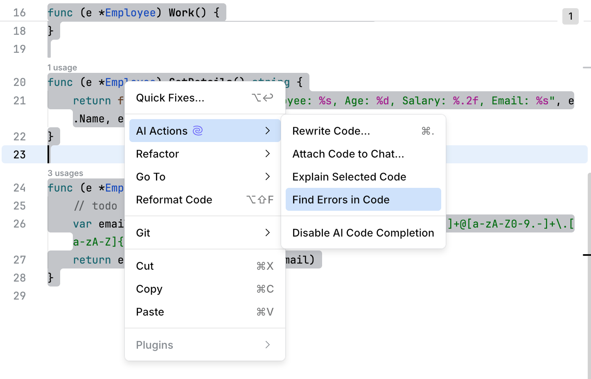Click the AI Actions submenu chevron
The width and height of the screenshot is (591, 379).
pos(268,131)
